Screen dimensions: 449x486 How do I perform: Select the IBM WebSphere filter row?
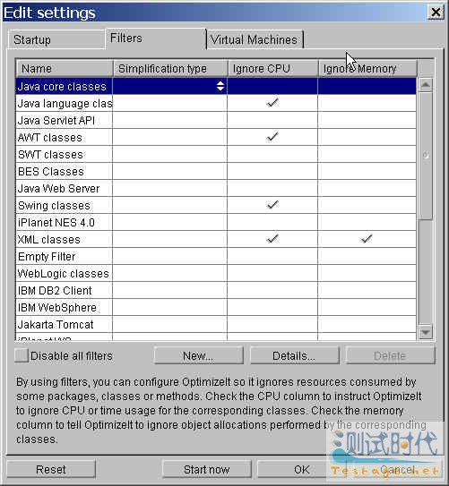click(x=216, y=308)
